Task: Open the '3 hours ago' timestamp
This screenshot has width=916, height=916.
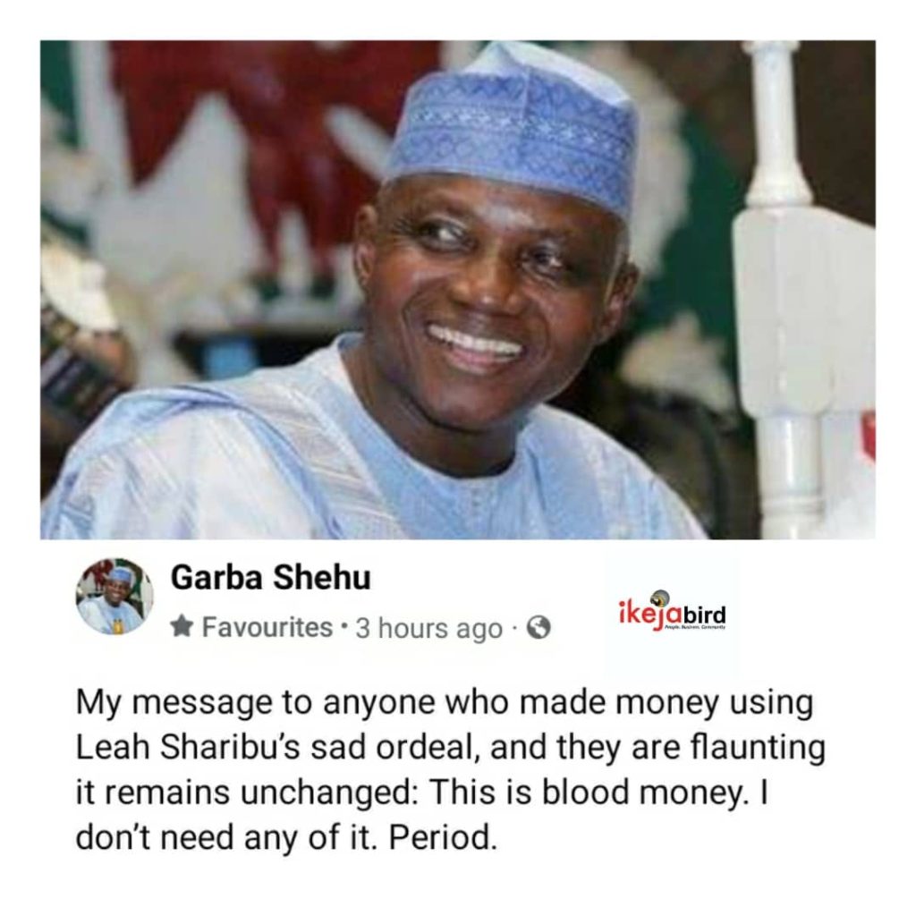Action: [429, 629]
